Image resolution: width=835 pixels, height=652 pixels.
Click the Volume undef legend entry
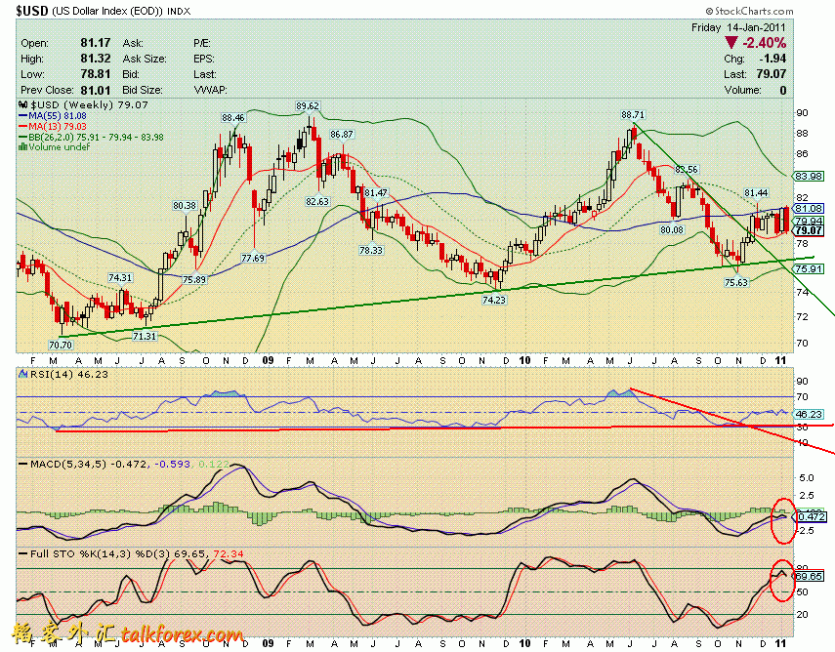tap(55, 147)
